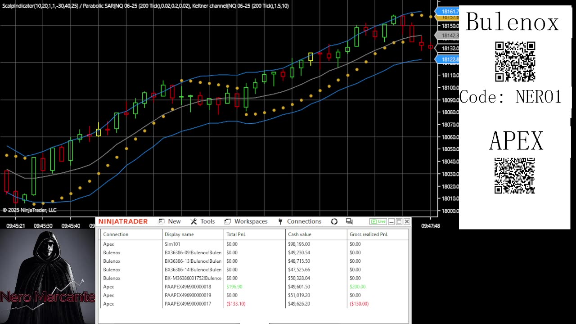The height and width of the screenshot is (324, 576).
Task: Click the © 2025 NinjaTrader, LLC label
Action: click(29, 210)
